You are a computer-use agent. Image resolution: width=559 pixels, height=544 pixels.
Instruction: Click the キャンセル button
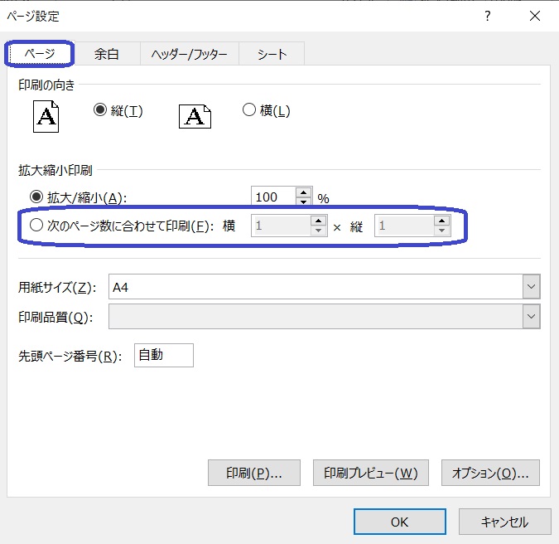pos(505,522)
